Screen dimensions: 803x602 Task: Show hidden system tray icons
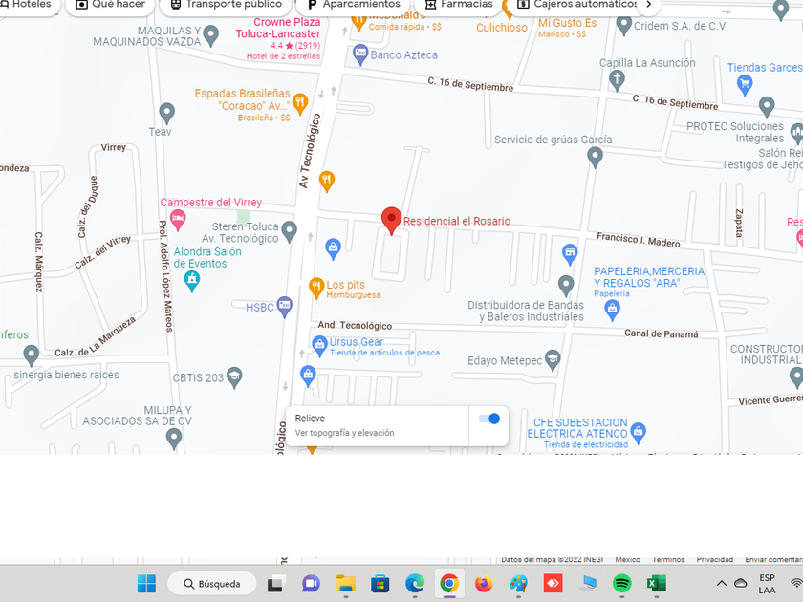point(721,583)
